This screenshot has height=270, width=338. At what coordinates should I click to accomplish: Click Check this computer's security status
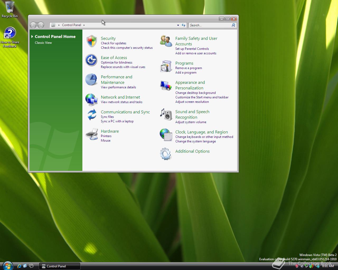click(127, 48)
